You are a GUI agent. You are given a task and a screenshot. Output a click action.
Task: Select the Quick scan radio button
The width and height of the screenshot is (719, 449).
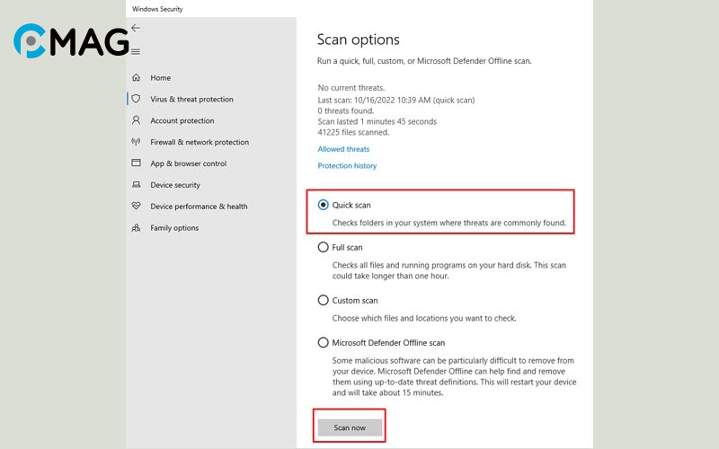(x=324, y=205)
